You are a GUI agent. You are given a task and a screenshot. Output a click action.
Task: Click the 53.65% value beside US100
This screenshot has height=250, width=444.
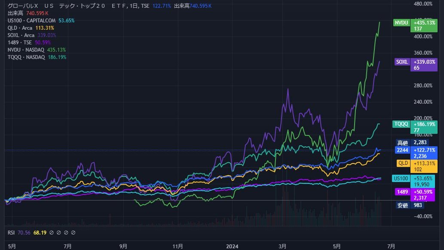click(66, 20)
